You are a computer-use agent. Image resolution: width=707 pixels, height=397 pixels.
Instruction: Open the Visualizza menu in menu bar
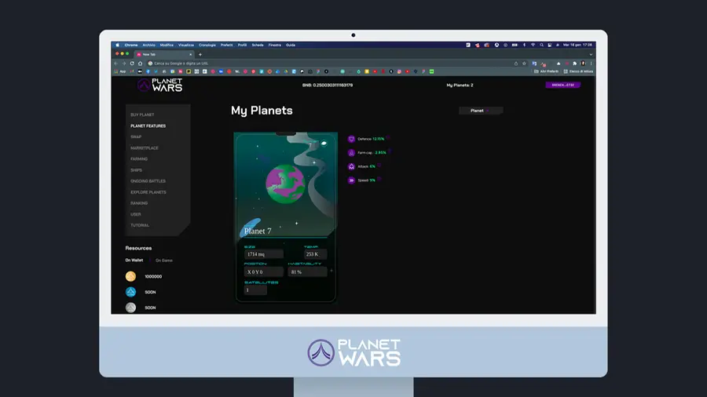coord(185,45)
